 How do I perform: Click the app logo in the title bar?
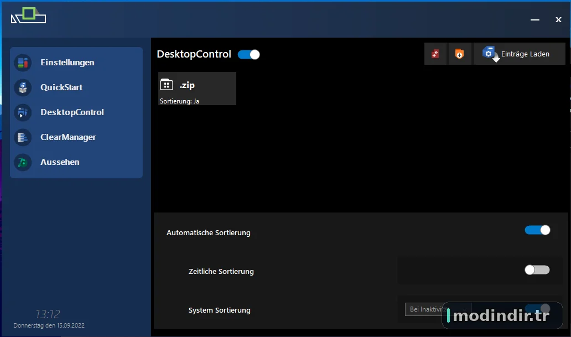(28, 15)
